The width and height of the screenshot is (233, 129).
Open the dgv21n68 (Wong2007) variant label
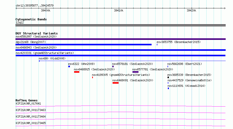pos(31,42)
